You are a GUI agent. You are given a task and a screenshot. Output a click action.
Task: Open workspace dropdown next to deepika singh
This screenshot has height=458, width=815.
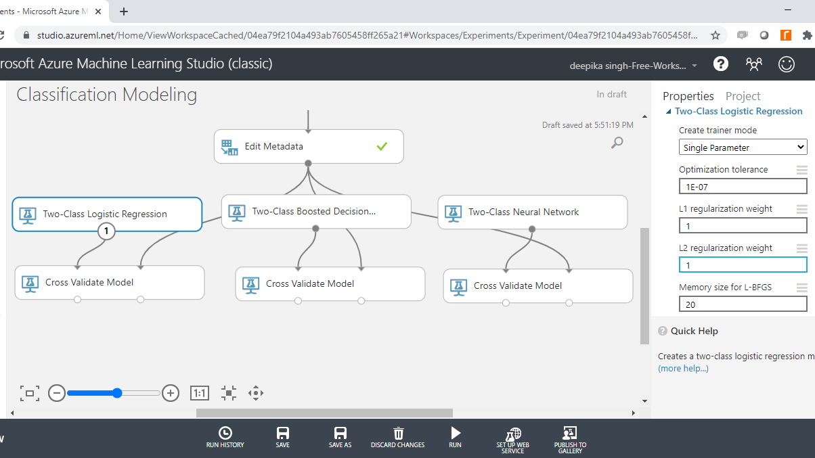point(695,66)
